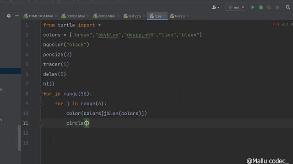Screen dimensions: 293x164
Task: Click the editor vertical scrollbar by the gutter
Action: [19, 138]
